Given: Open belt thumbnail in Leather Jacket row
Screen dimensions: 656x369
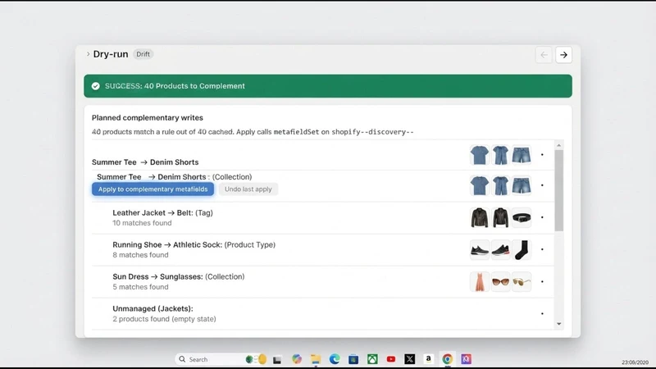Looking at the screenshot, I should tap(522, 217).
